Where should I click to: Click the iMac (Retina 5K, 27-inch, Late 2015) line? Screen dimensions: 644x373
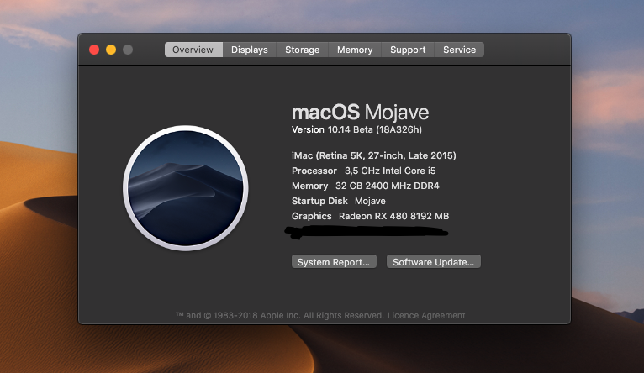(x=374, y=155)
